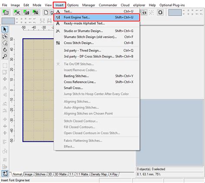Viewport: 205px width, 183px height.
Task: Open the Options menu
Action: 73,5
